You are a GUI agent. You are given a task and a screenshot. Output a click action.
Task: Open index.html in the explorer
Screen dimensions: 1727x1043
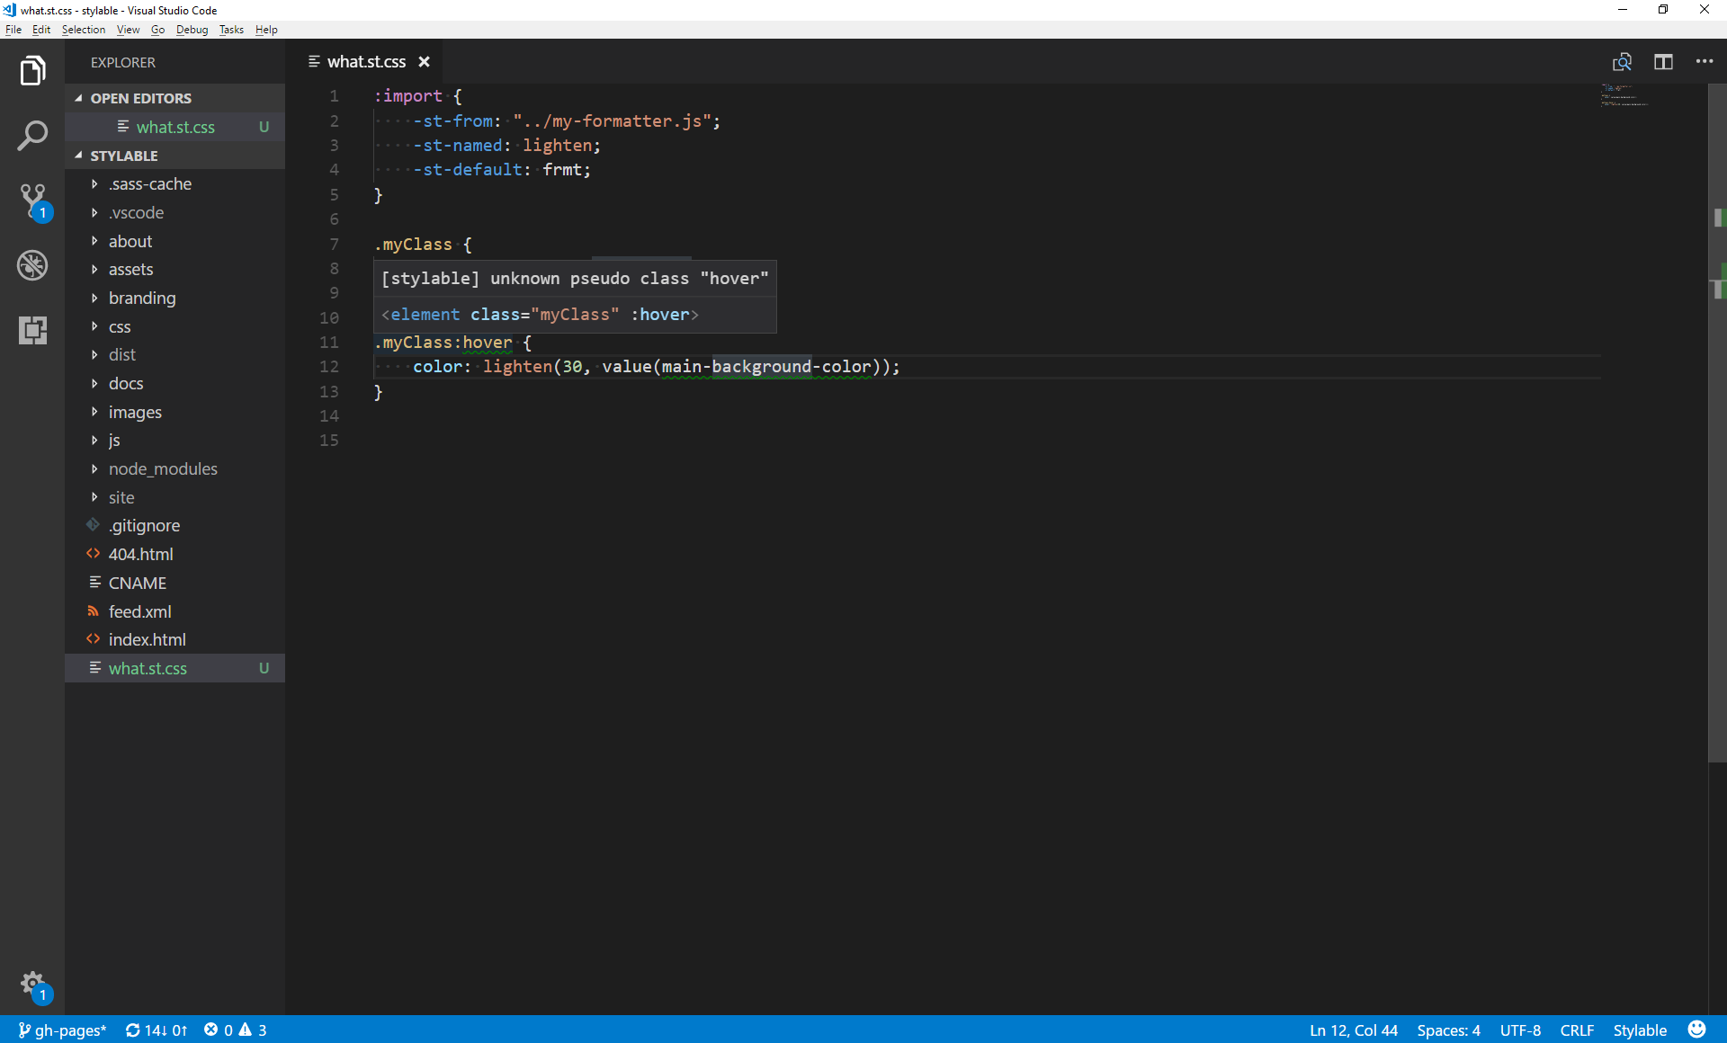click(147, 639)
